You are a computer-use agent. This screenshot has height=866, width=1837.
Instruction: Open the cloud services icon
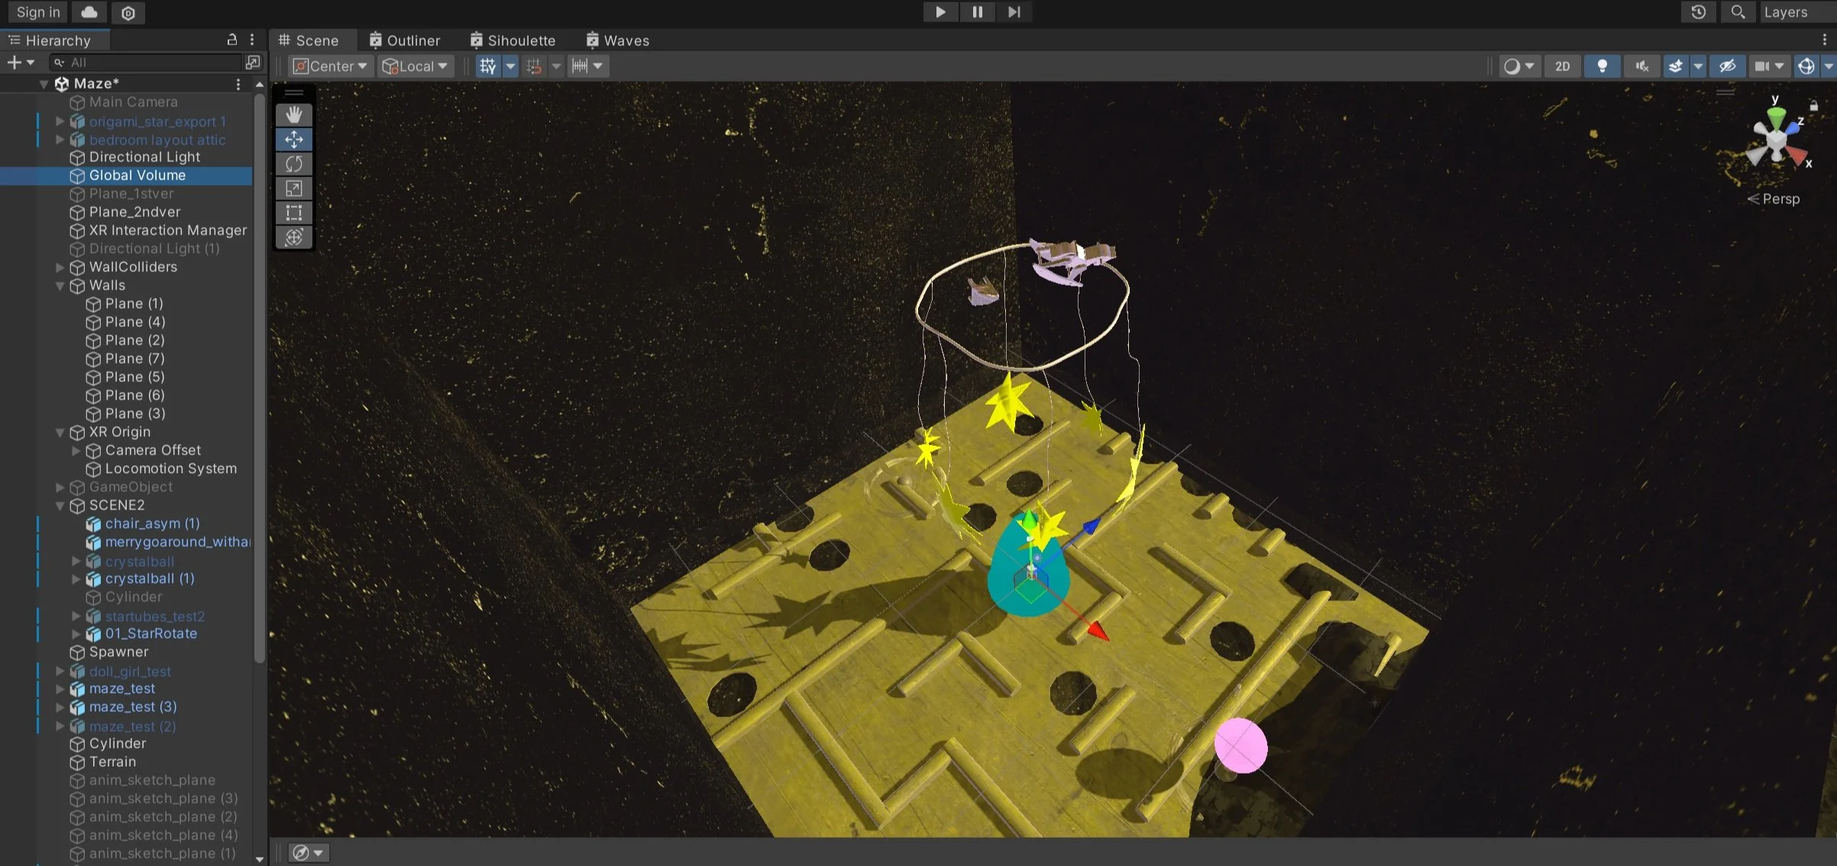(x=89, y=12)
